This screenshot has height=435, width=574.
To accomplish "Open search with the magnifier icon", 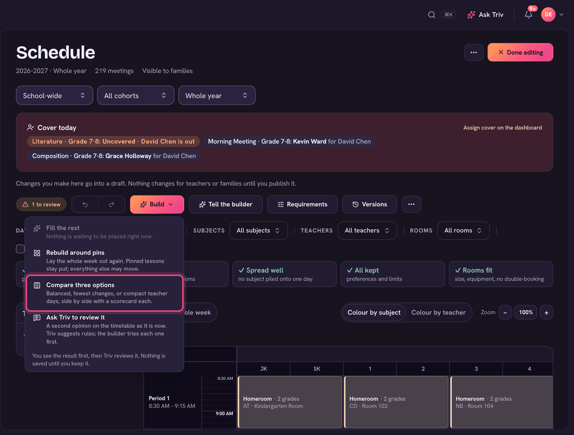I will (x=431, y=15).
